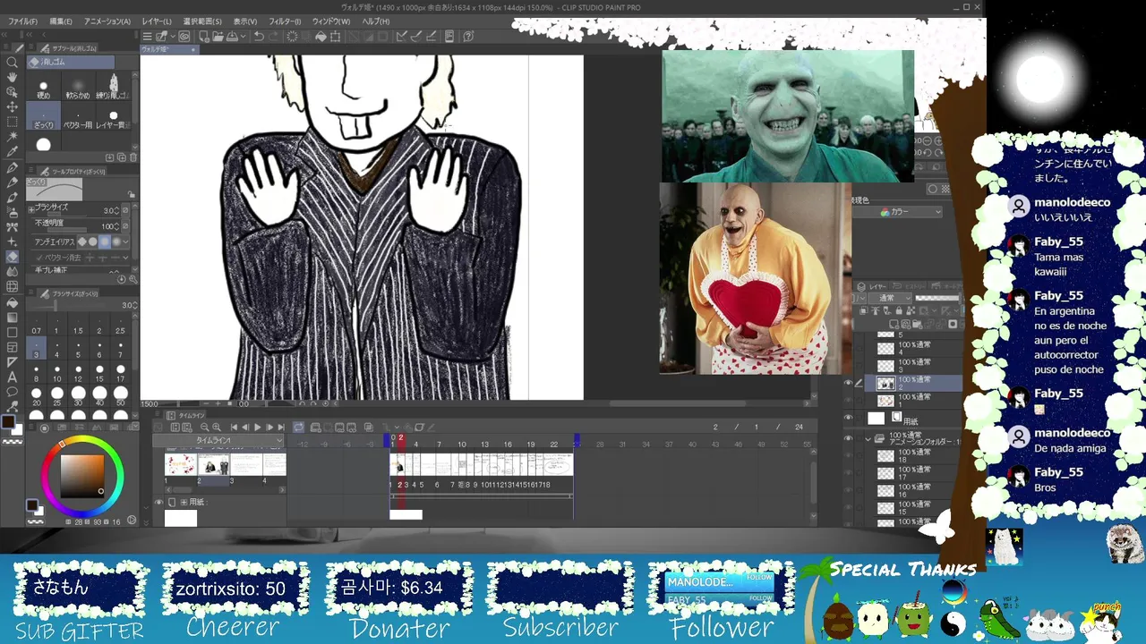The image size is (1146, 644).
Task: Select the Eyedropper tool
Action: pos(13,152)
